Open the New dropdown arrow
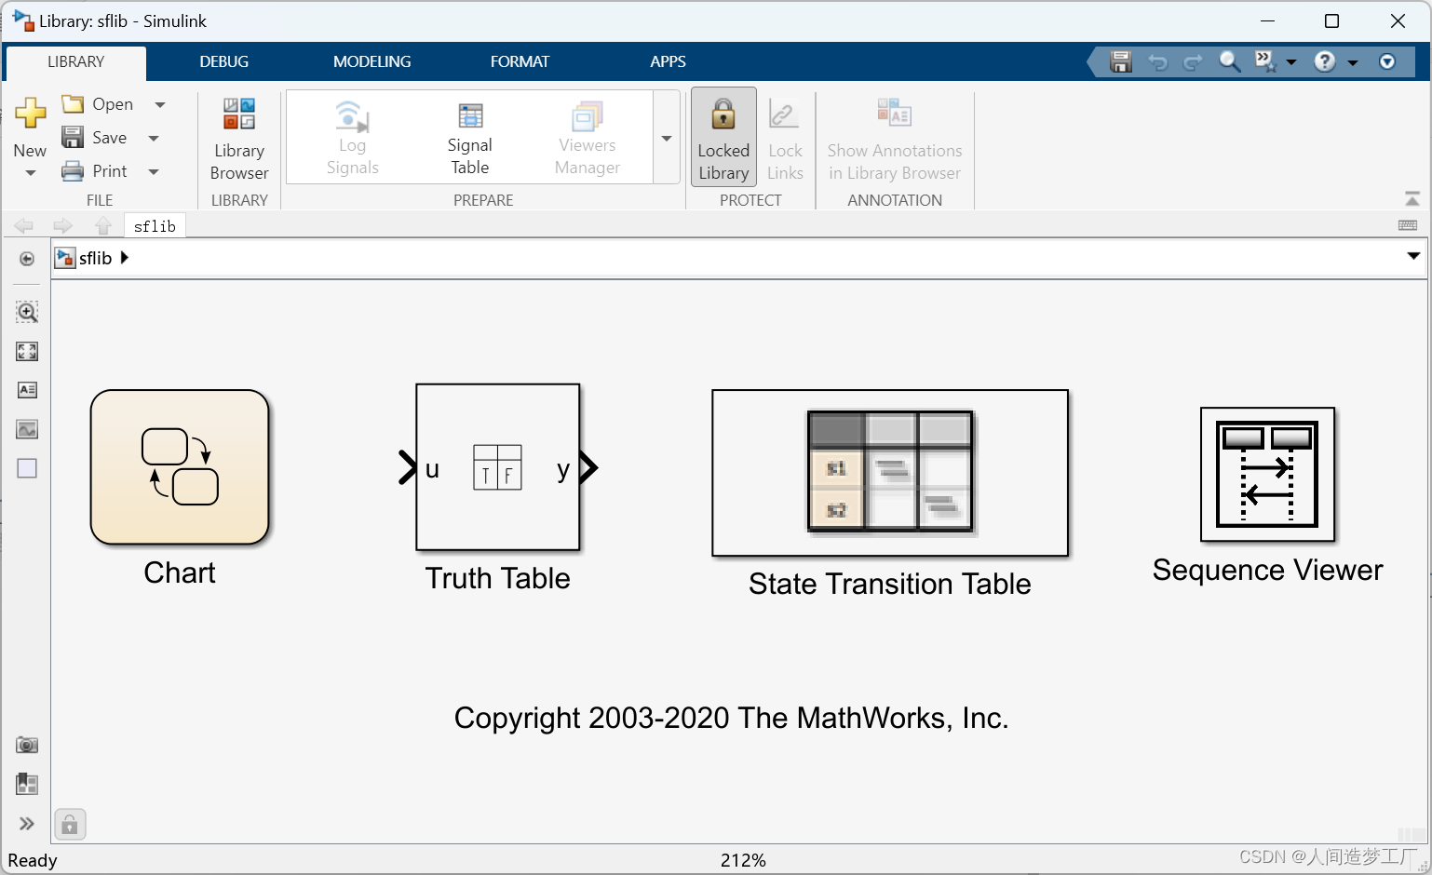The image size is (1432, 875). click(30, 173)
